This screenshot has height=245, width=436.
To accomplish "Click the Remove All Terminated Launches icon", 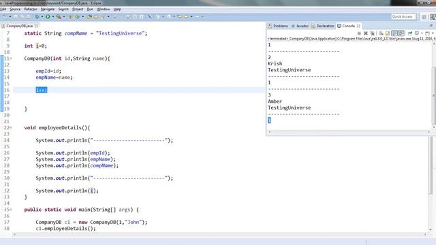I will 373,33.
